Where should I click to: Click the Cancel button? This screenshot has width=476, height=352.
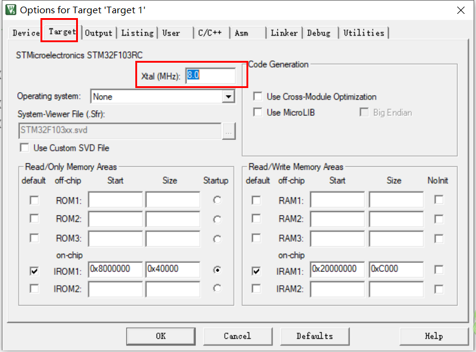pyautogui.click(x=237, y=336)
